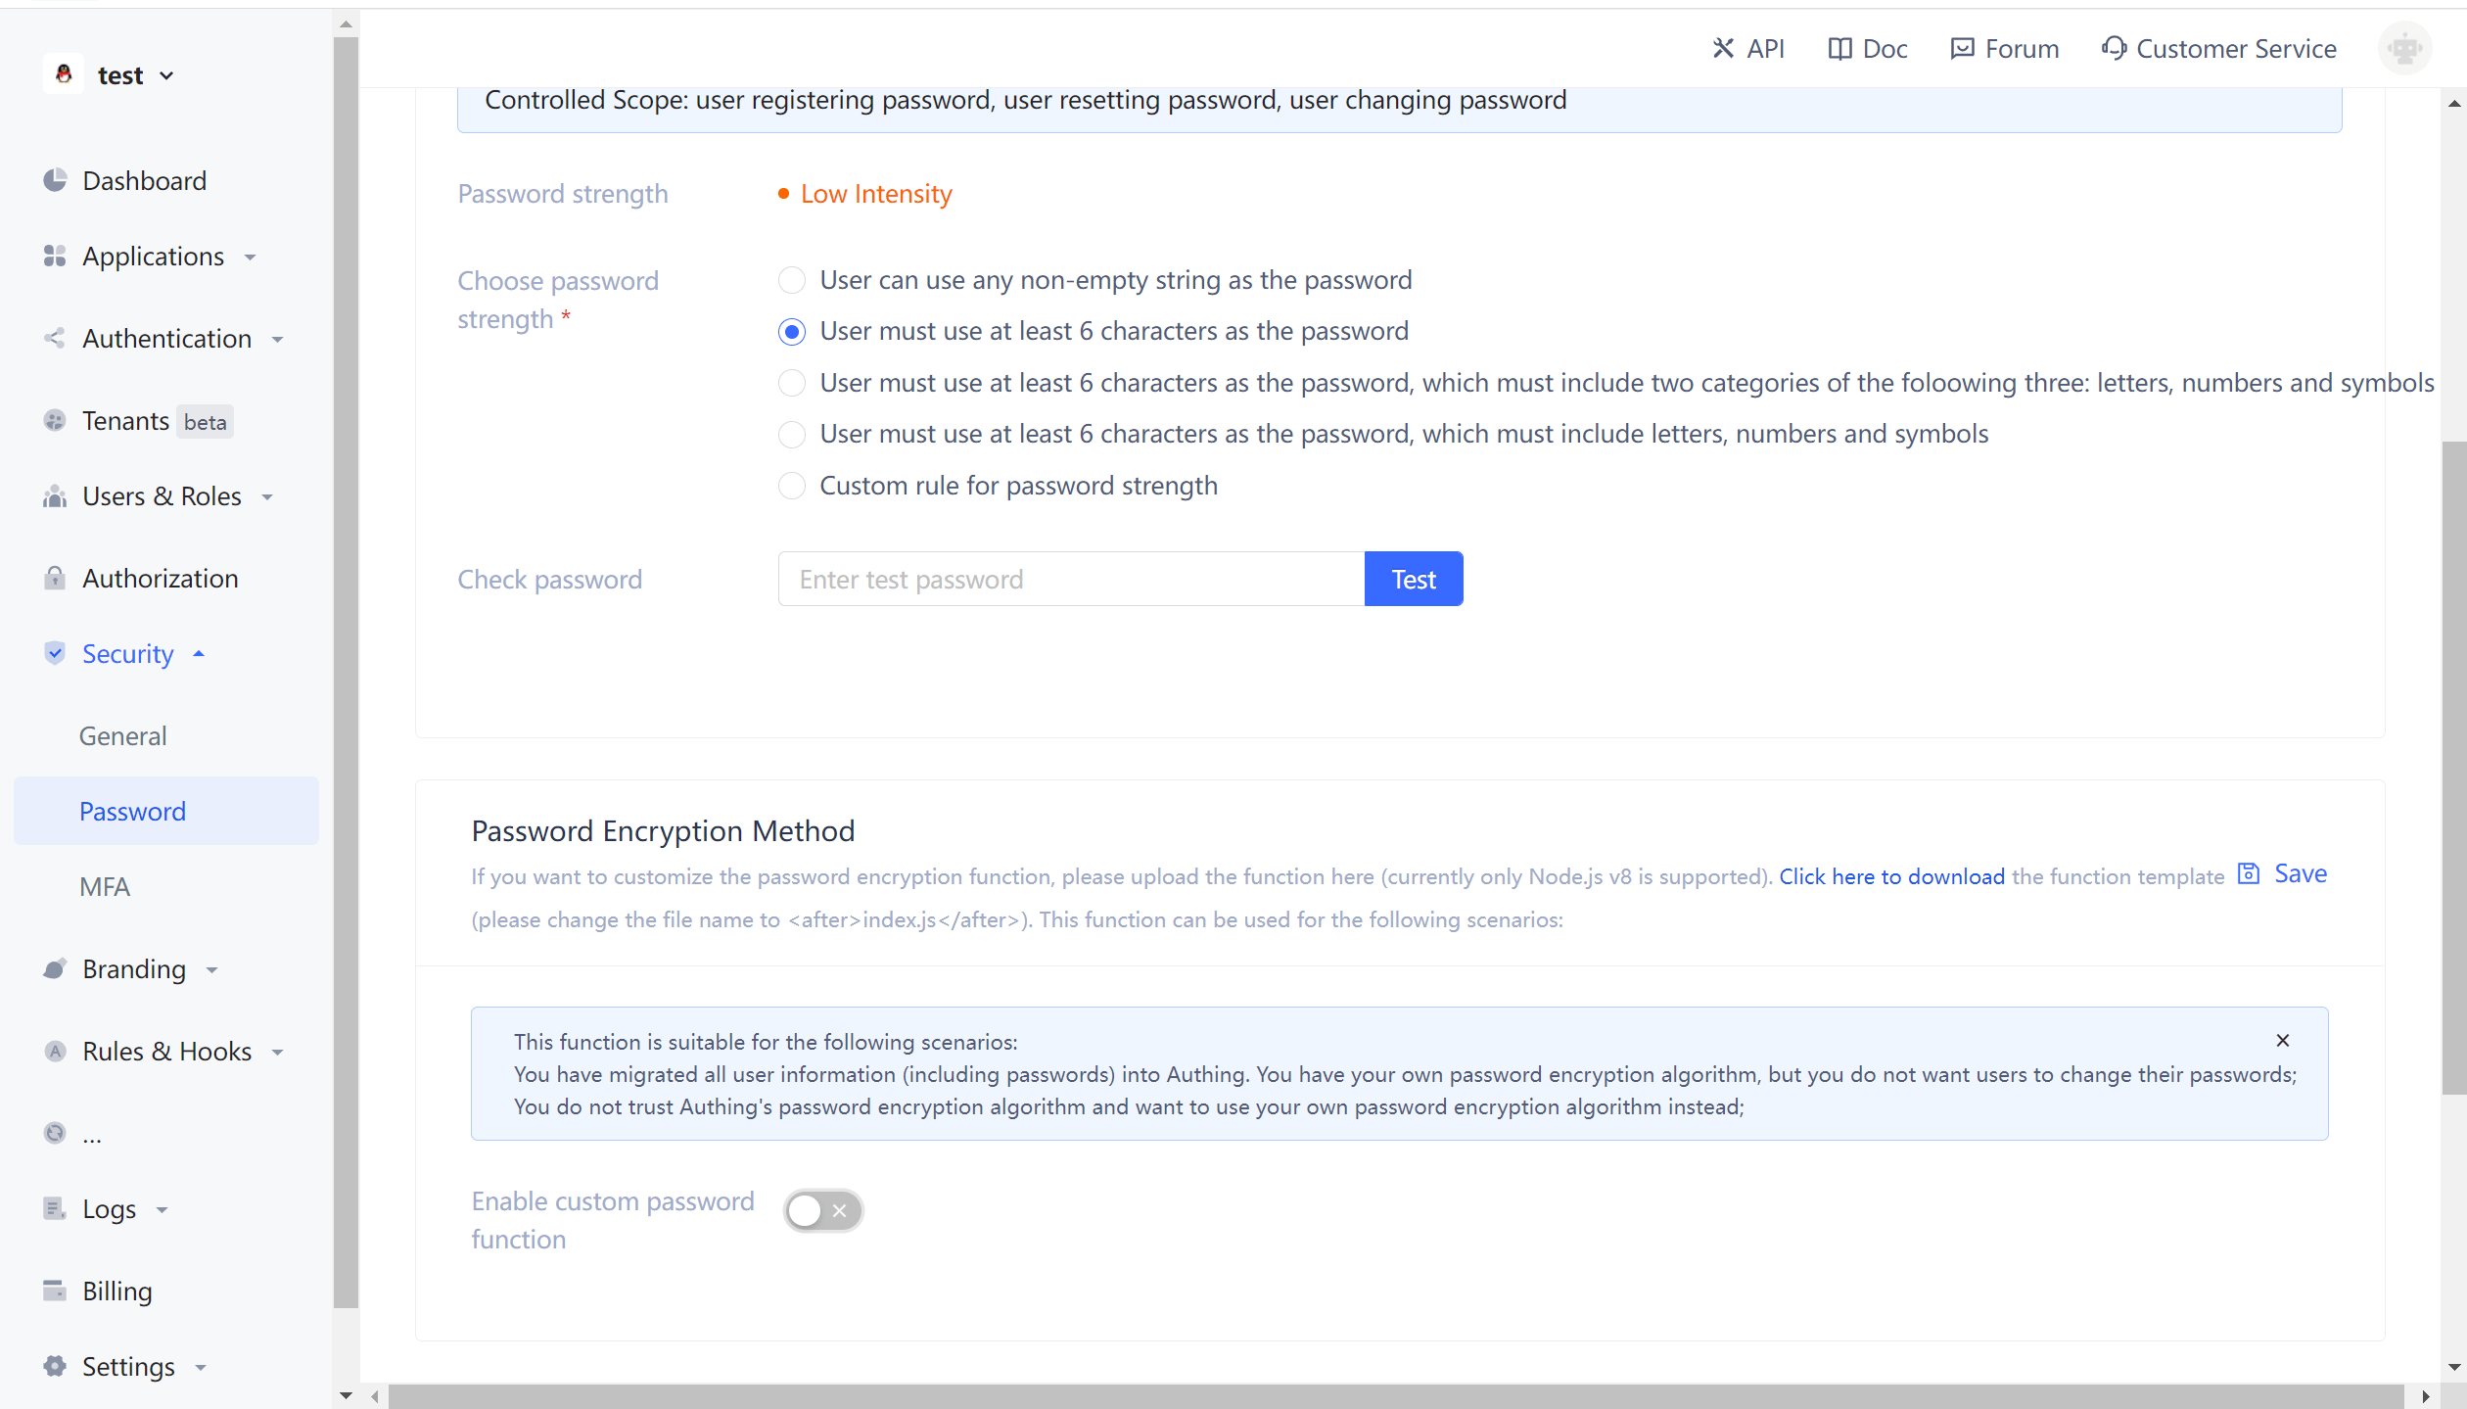This screenshot has height=1409, width=2467.
Task: Select any non-empty string password option
Action: [x=792, y=280]
